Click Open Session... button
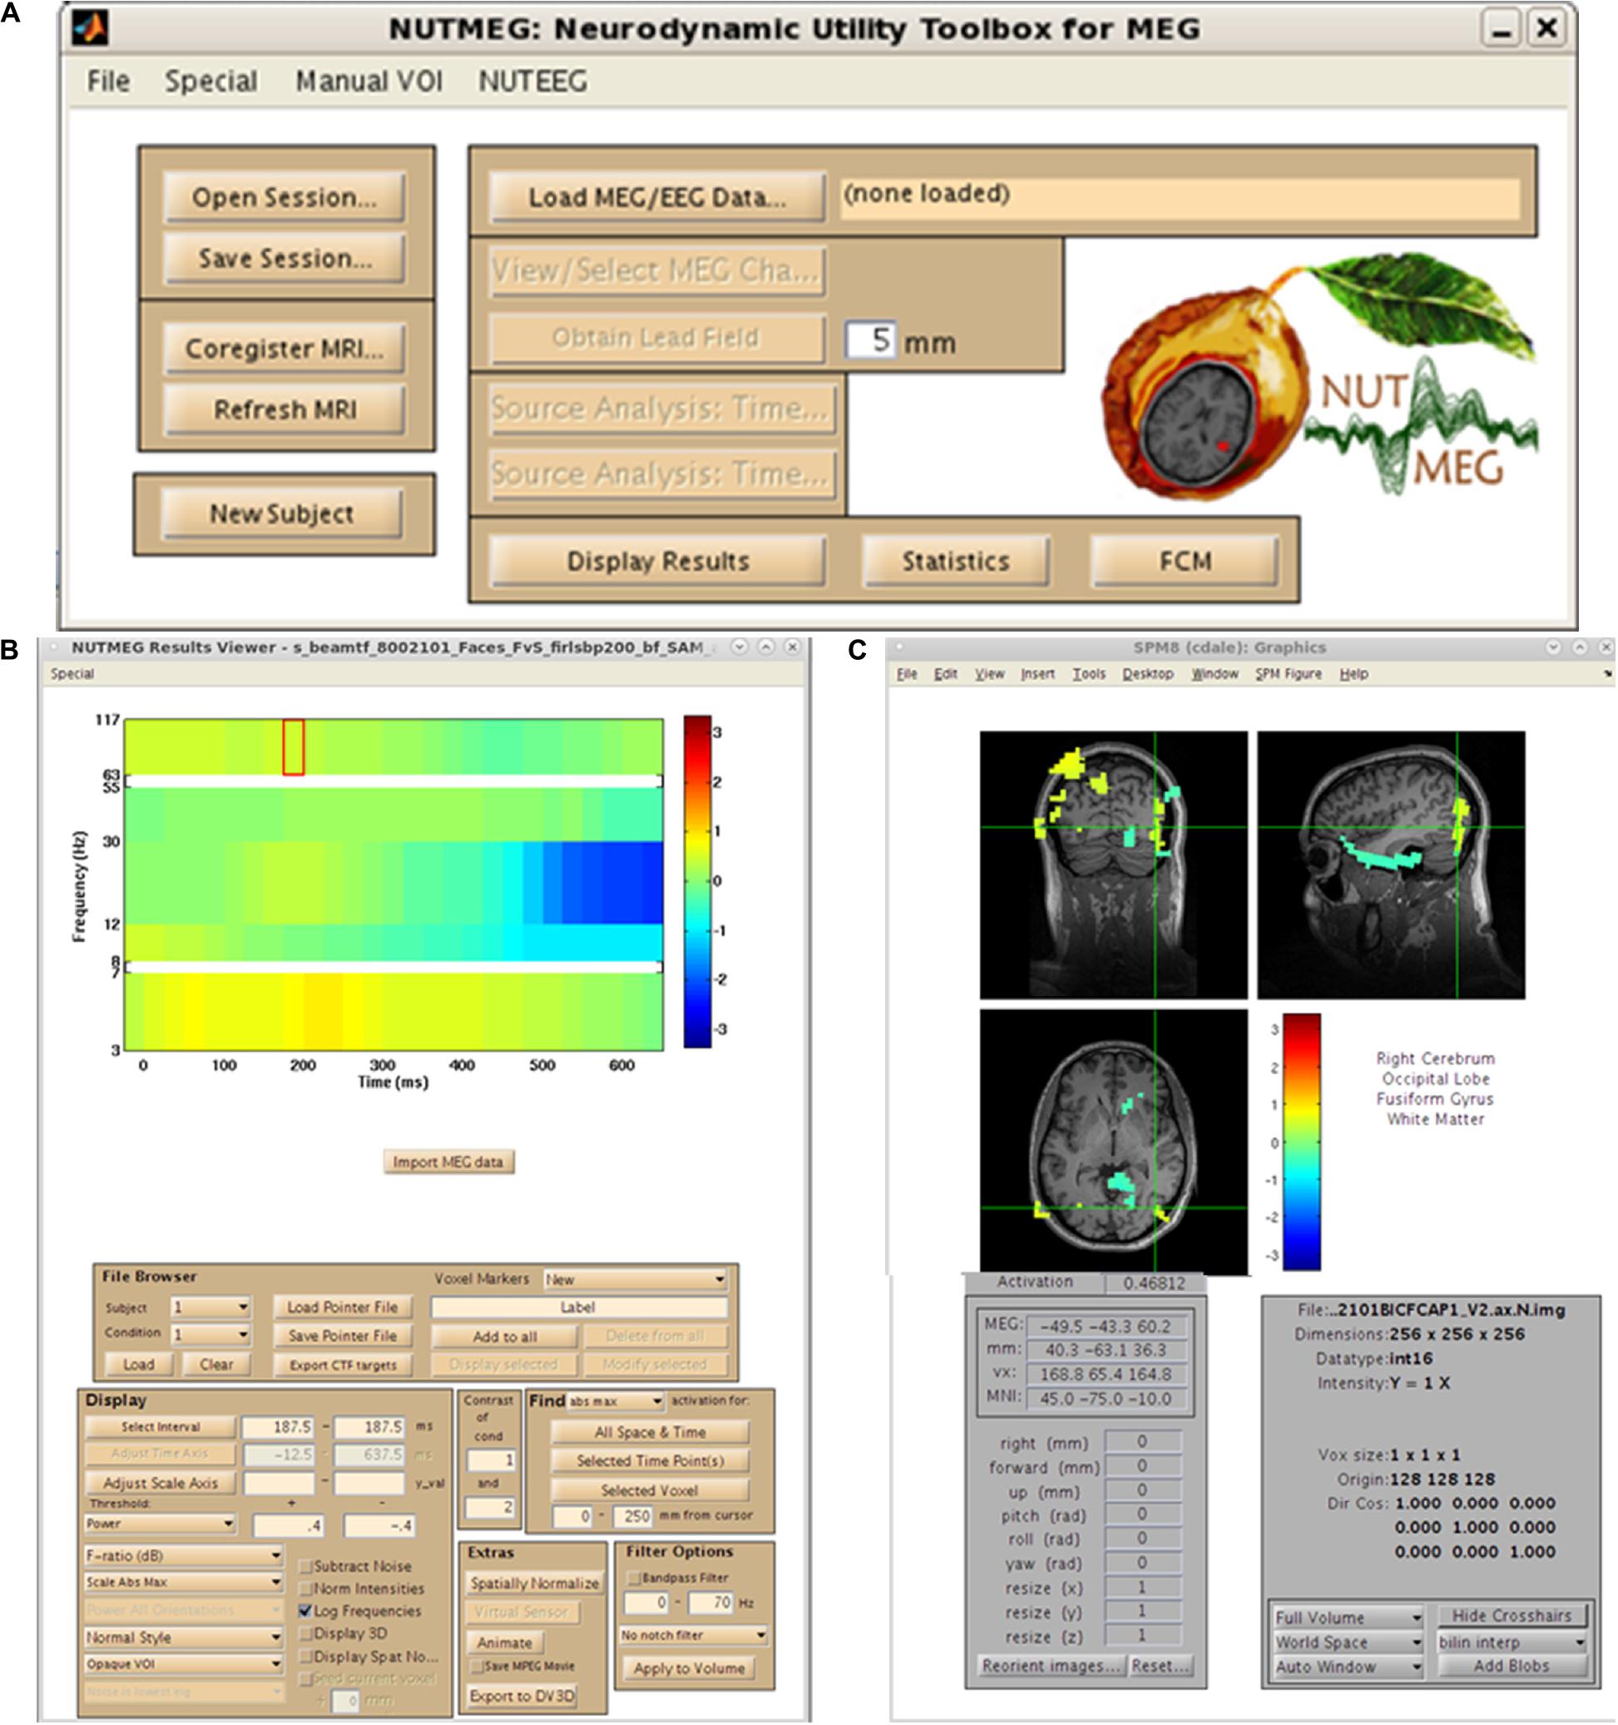The height and width of the screenshot is (1725, 1618). point(285,197)
